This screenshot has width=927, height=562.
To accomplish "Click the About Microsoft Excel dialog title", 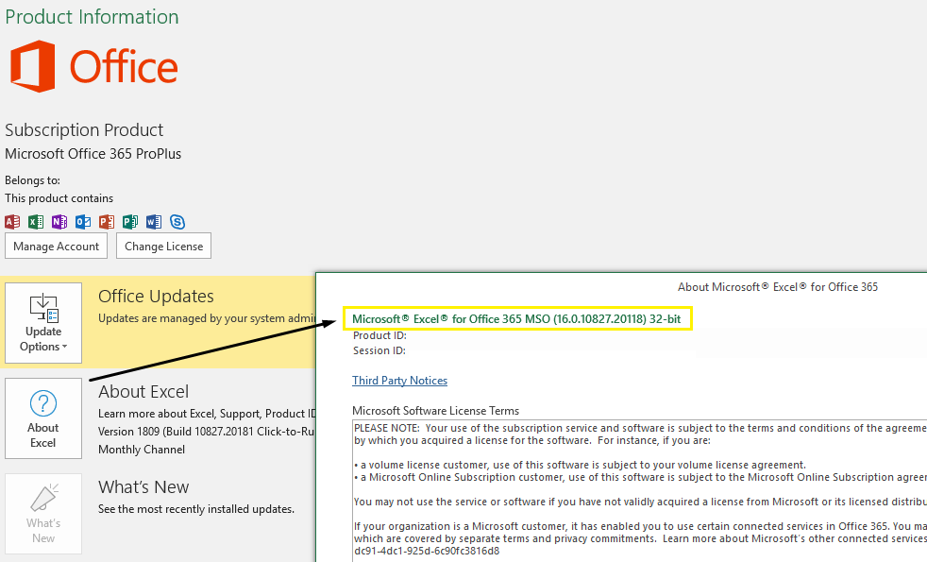I will click(x=777, y=286).
